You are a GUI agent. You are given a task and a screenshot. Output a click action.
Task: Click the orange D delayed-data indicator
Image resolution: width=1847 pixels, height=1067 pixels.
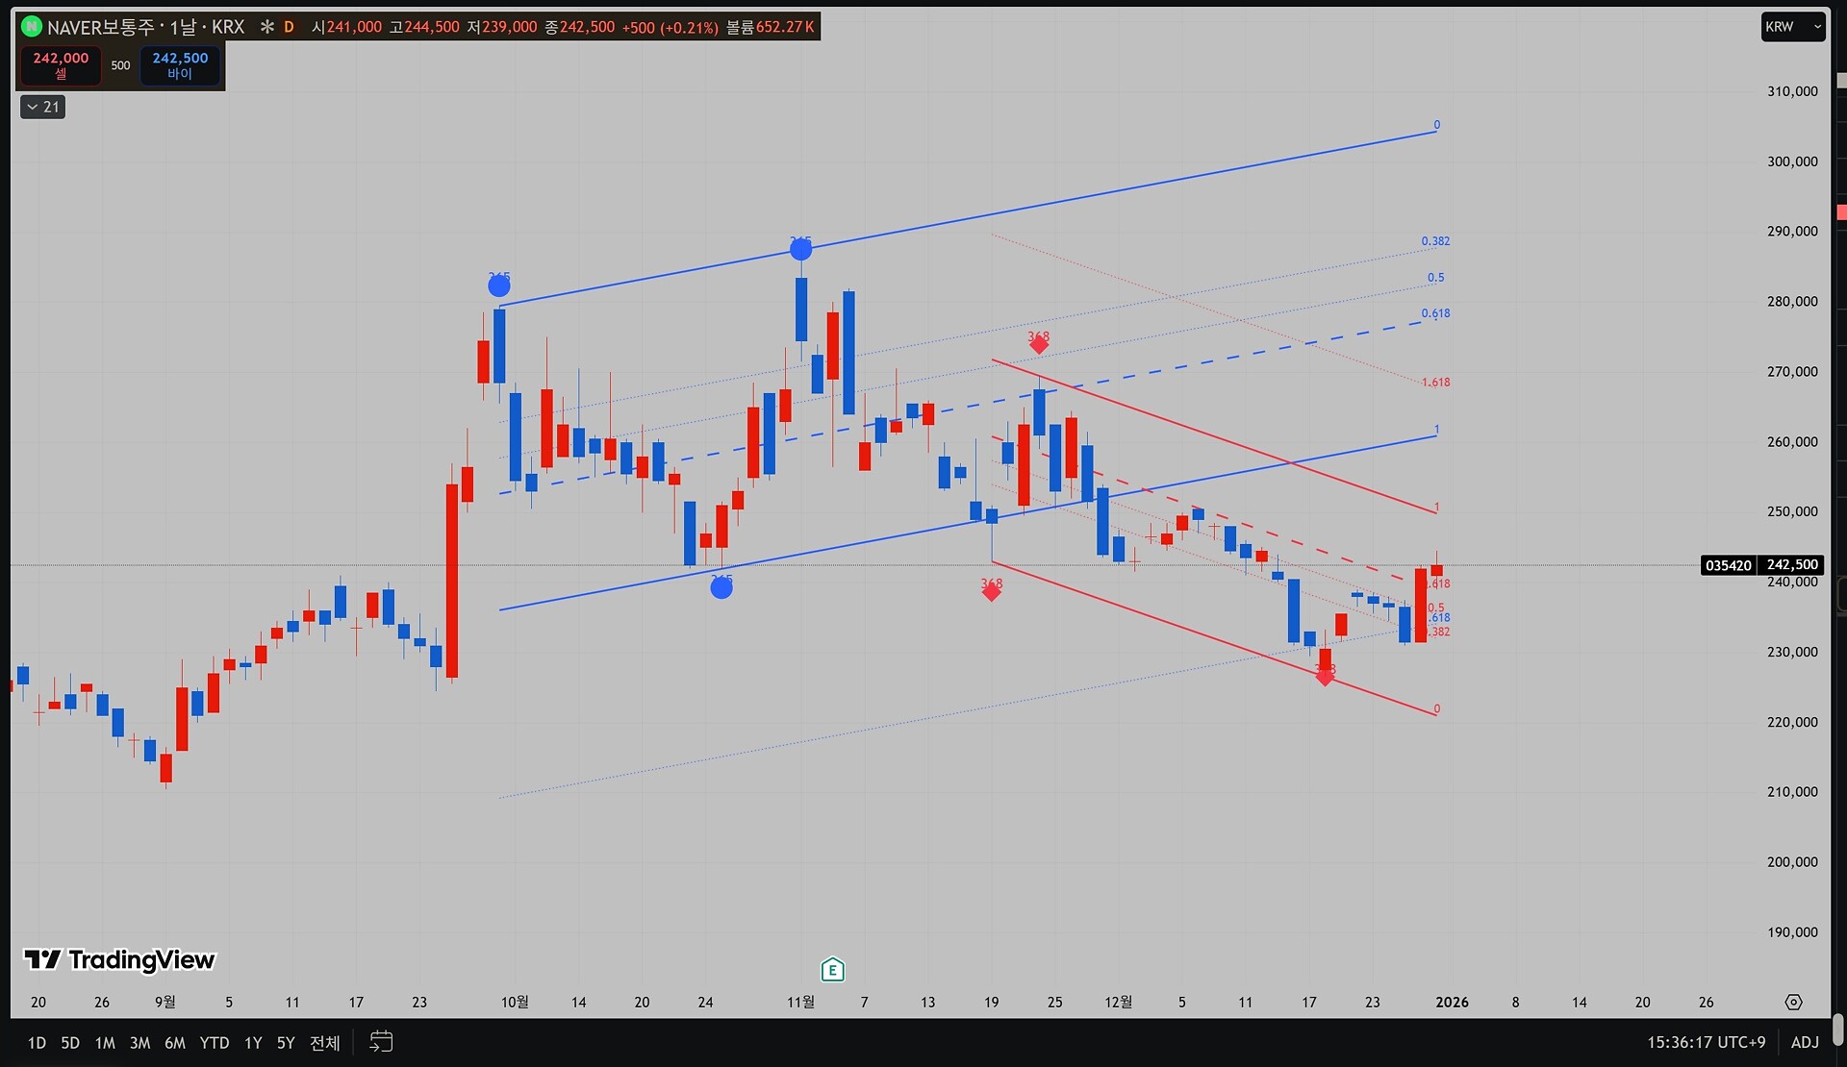click(289, 27)
